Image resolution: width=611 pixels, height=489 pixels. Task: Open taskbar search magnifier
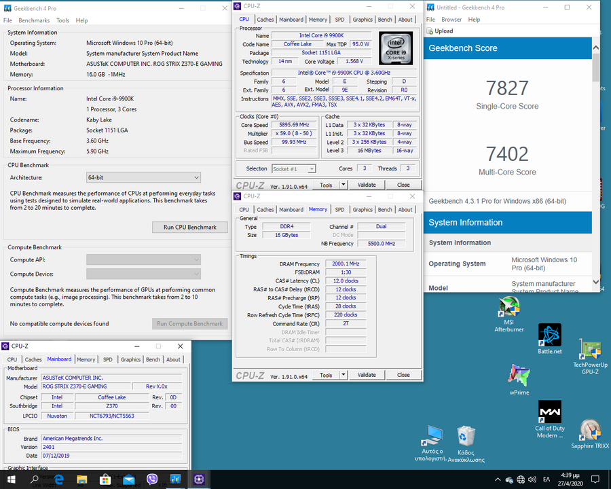(35, 479)
